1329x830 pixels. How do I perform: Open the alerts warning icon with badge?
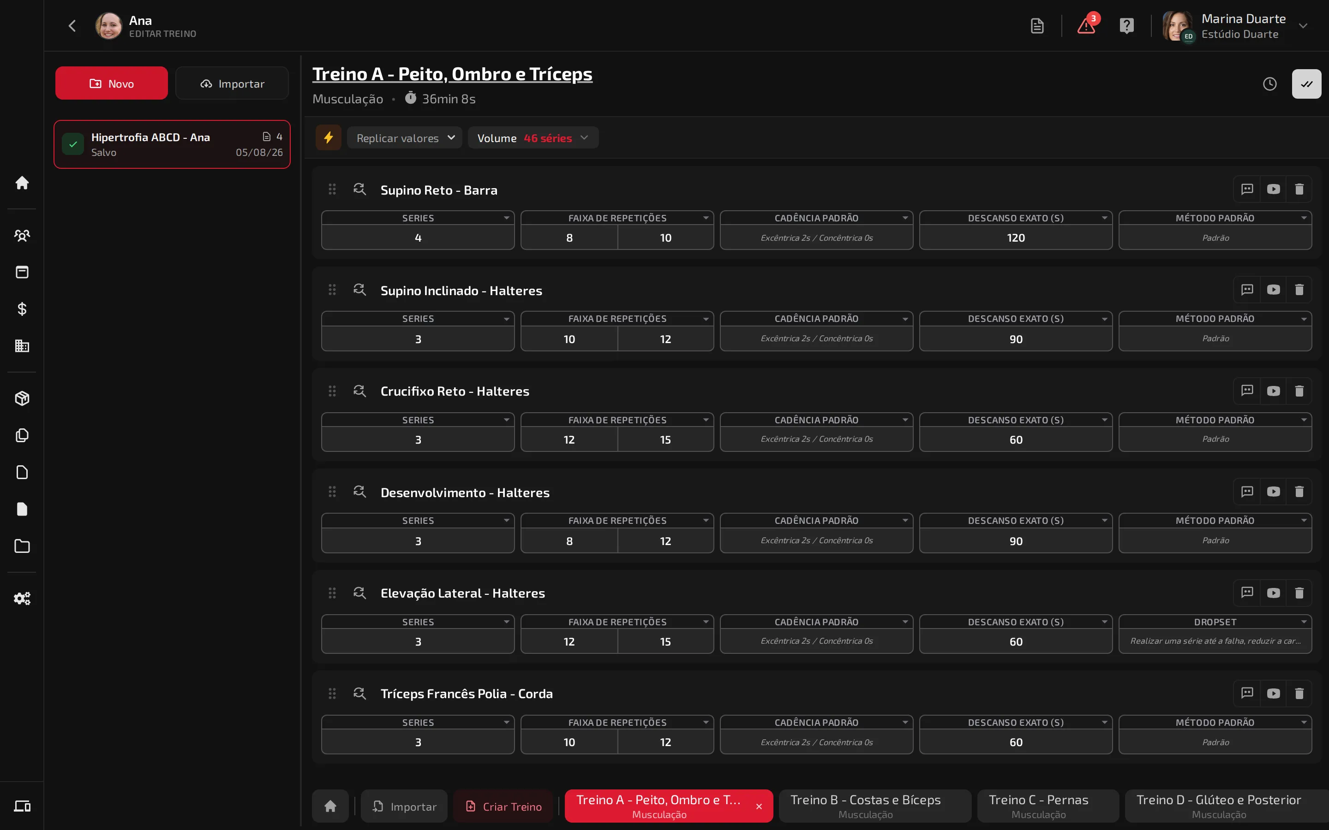coord(1086,26)
